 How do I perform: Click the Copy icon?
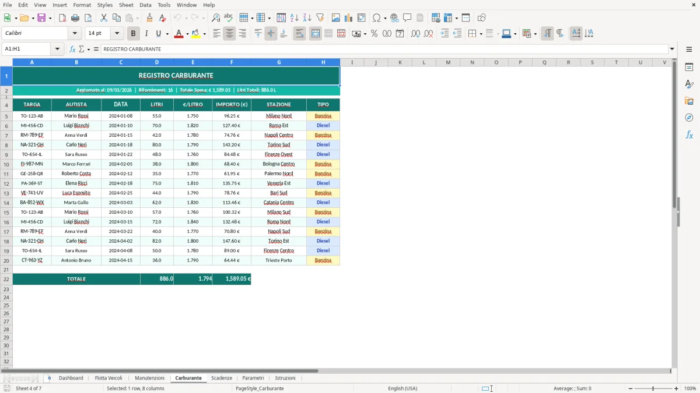tap(117, 18)
